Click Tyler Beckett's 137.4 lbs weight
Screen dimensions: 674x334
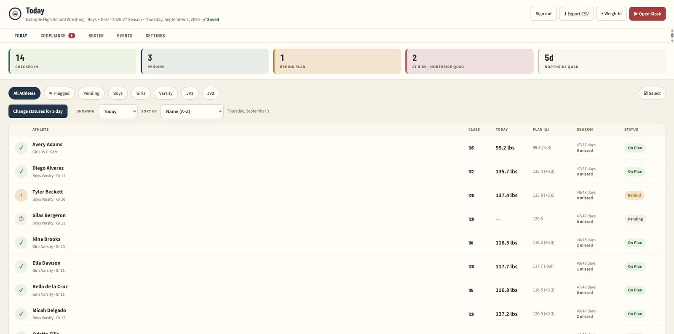pyautogui.click(x=506, y=196)
